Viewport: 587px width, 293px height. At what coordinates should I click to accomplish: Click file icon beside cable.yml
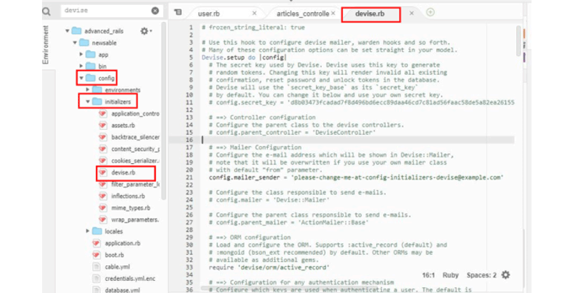(96, 267)
